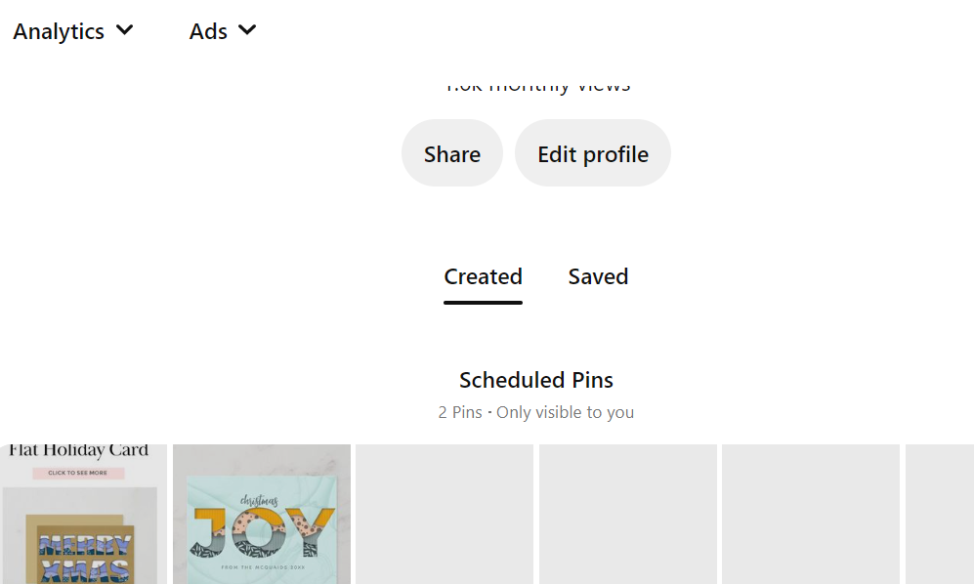The width and height of the screenshot is (974, 584).
Task: Click the Share button
Action: pos(452,153)
